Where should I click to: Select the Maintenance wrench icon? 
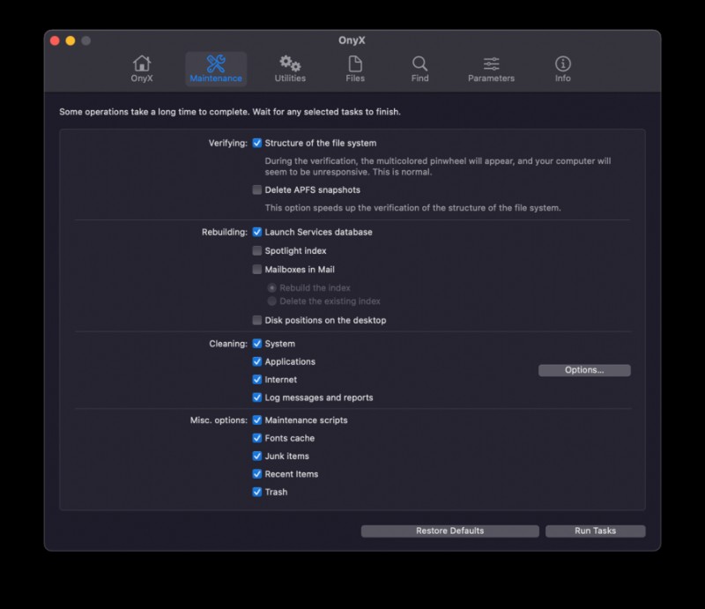click(x=214, y=69)
